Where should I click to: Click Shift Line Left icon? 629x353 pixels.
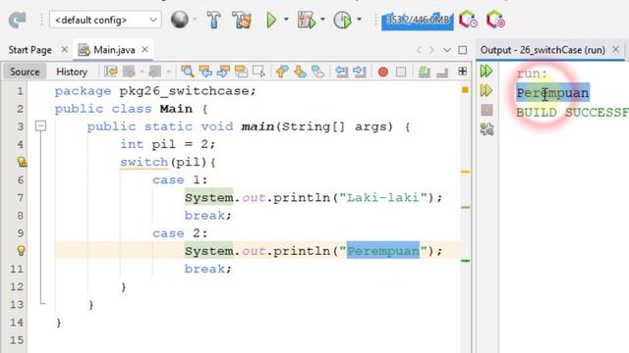point(341,72)
